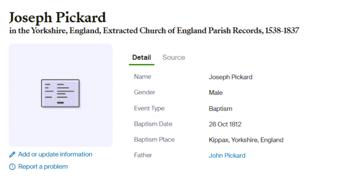Screen dimensions: 341x180
Task: Click the Father field label
Action: 143,155
